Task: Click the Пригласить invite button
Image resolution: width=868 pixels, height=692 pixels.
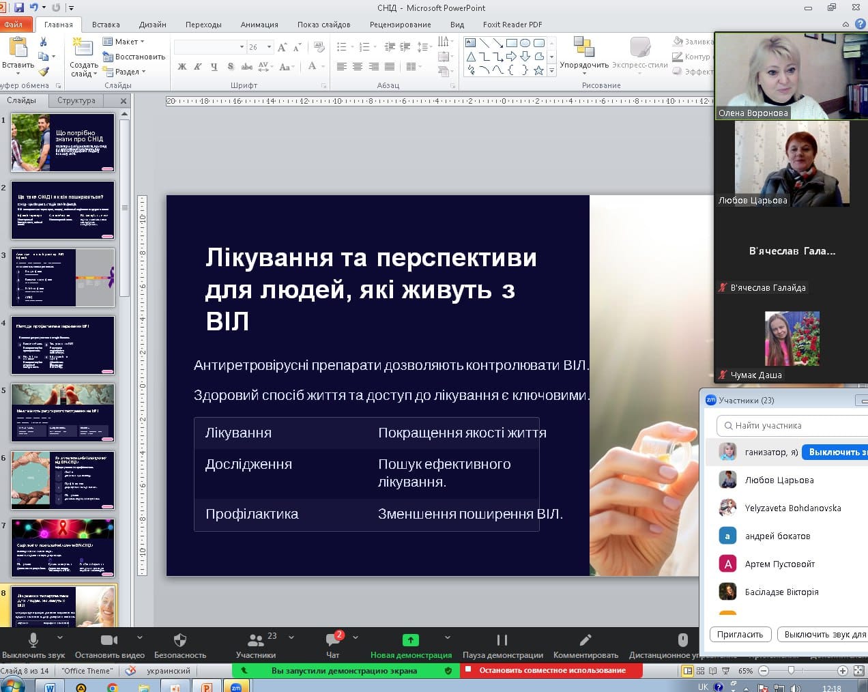Action: 740,635
